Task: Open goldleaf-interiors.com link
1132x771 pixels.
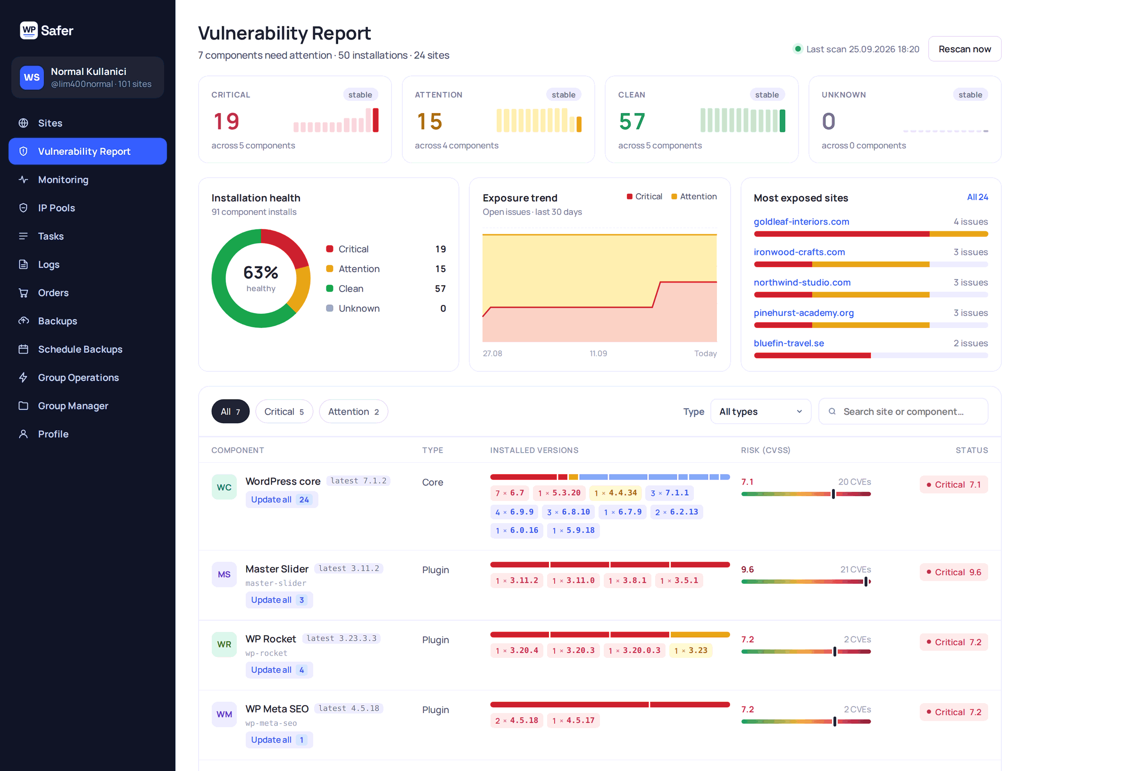Action: [x=801, y=221]
